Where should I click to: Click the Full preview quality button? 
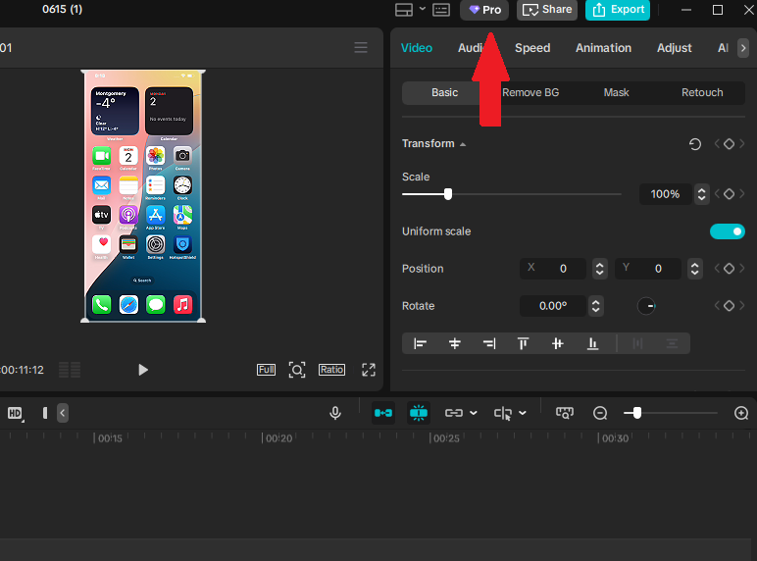coord(266,370)
